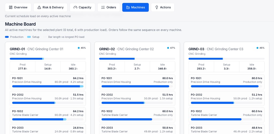Click the GRIND-03 45% utilization dot
The height and width of the screenshot is (134, 274).
(x=257, y=48)
